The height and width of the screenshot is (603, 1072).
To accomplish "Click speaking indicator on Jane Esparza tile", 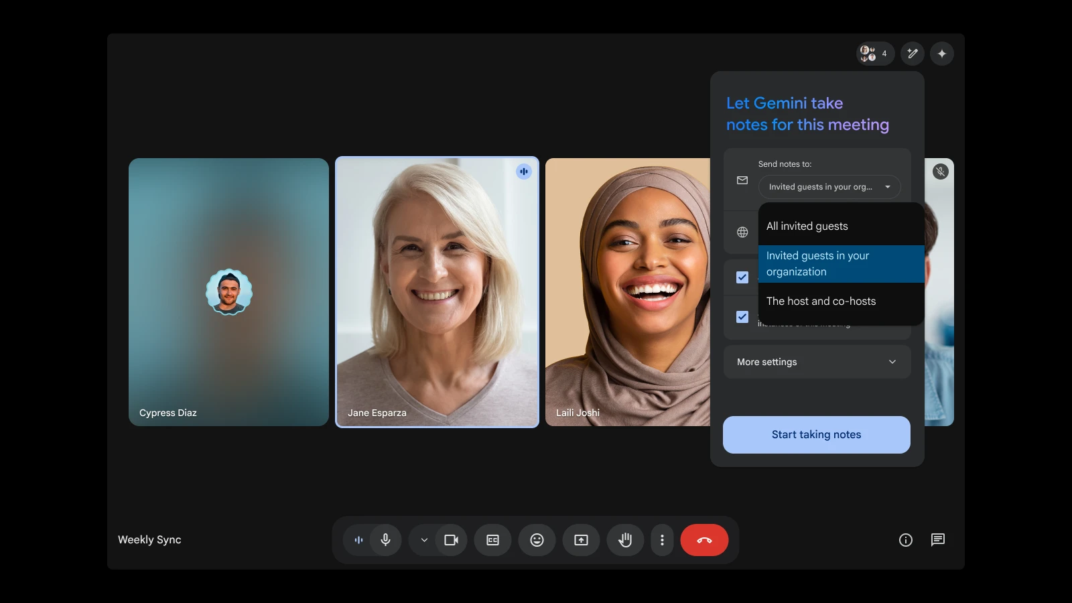I will coord(524,172).
